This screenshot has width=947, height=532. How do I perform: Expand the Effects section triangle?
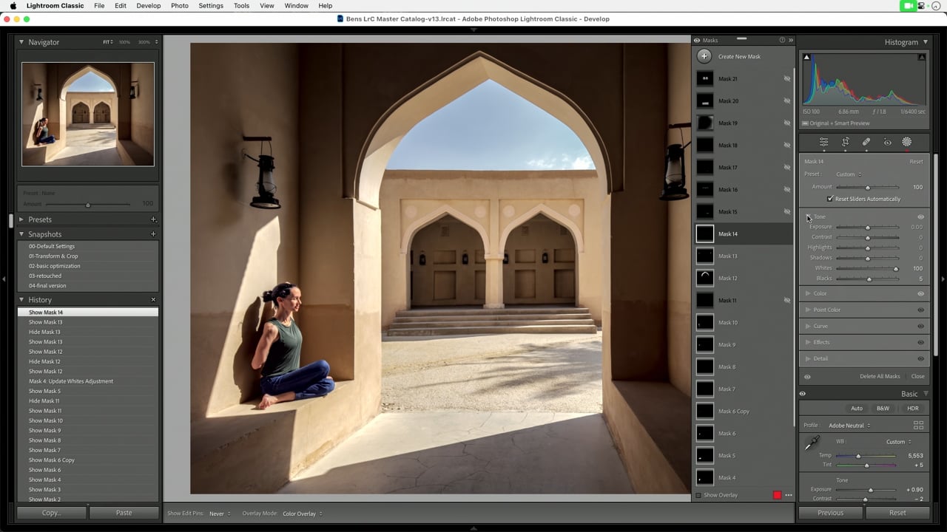[x=808, y=342]
